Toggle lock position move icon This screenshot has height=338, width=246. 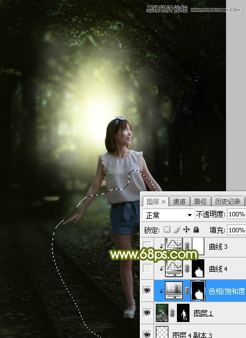(186, 230)
